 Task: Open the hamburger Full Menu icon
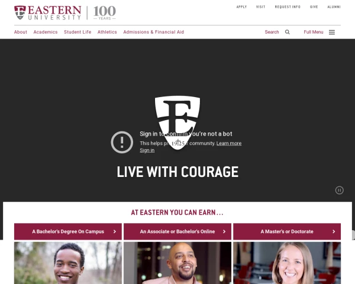332,32
